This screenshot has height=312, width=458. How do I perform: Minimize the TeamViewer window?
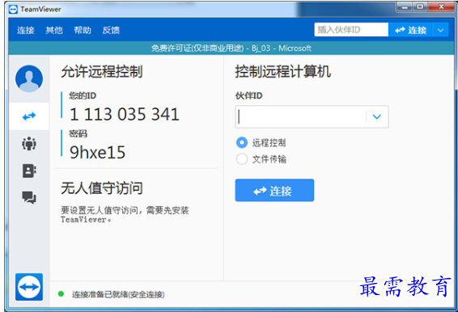[405, 7]
